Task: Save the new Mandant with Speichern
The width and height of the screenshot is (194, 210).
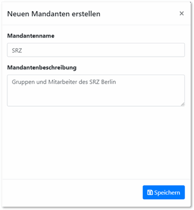Action: click(x=164, y=193)
